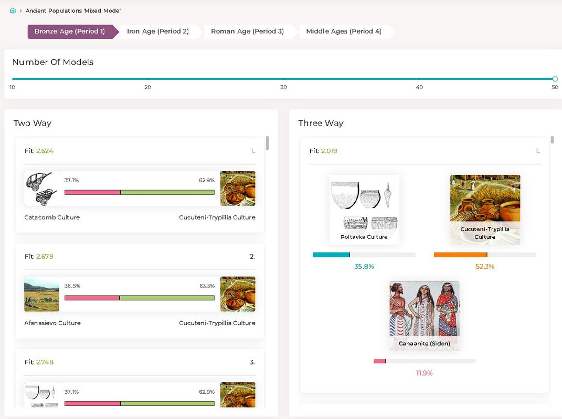Screen dimensions: 562x419
Task: Open Cucuteni-Trypillia thumbnail in Fit 2.624 card
Action: pyautogui.click(x=238, y=189)
